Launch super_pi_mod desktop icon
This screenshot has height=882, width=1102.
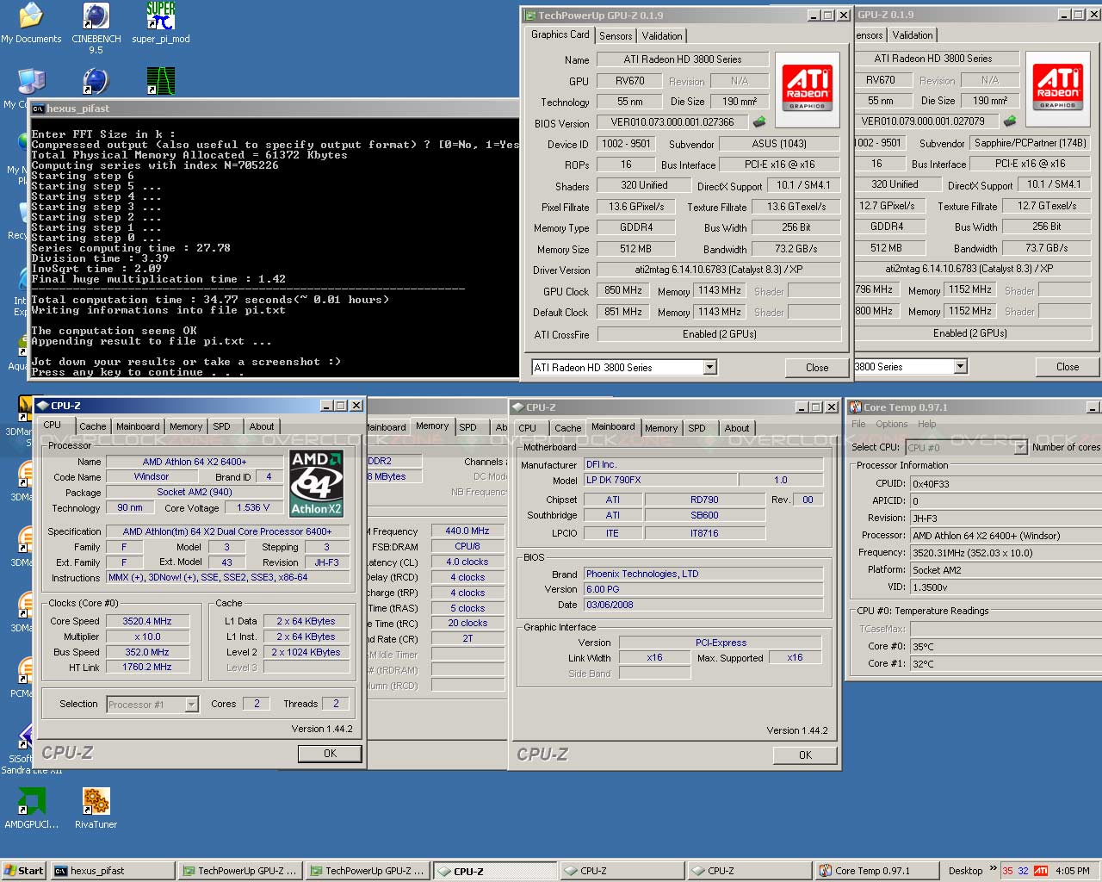[x=161, y=23]
